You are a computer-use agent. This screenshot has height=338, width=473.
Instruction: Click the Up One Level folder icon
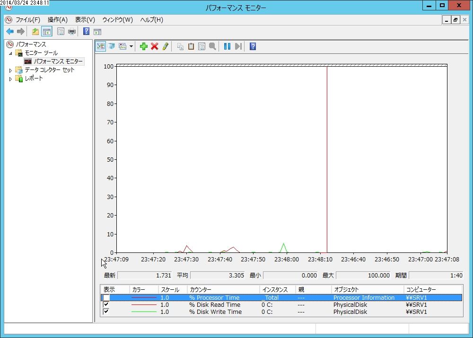[x=35, y=31]
